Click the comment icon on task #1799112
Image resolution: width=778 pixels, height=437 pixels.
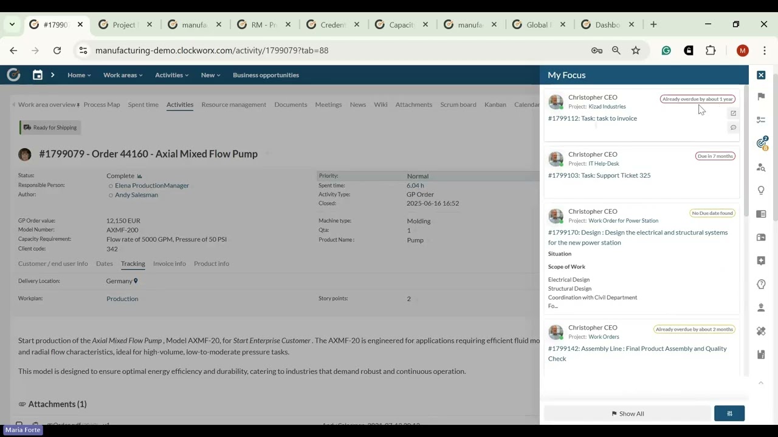[x=733, y=127]
